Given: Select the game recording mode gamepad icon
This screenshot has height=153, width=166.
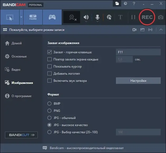Looking at the screenshot, I should 52,17.
